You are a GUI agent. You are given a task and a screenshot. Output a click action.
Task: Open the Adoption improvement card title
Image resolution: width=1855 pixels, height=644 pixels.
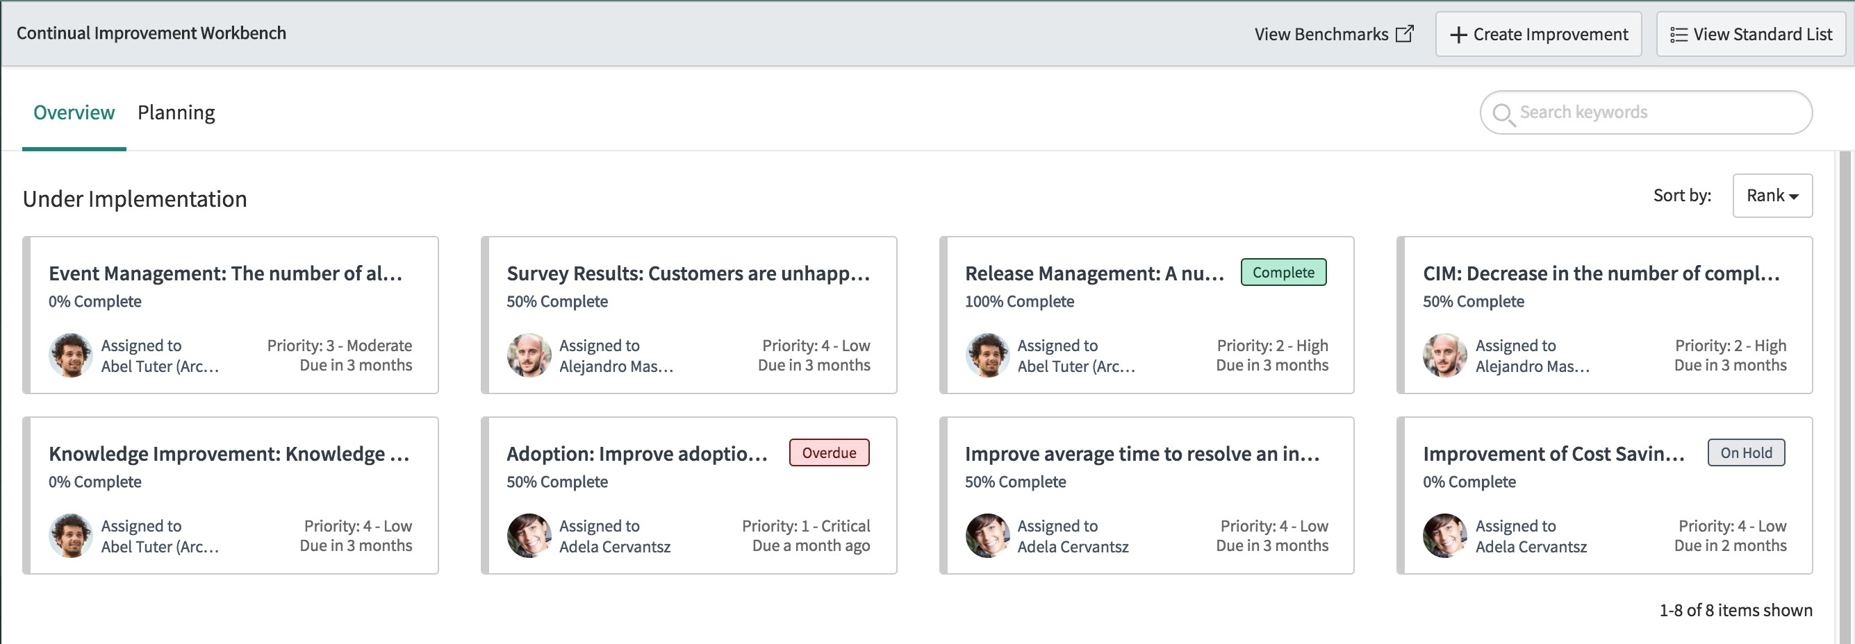[637, 454]
